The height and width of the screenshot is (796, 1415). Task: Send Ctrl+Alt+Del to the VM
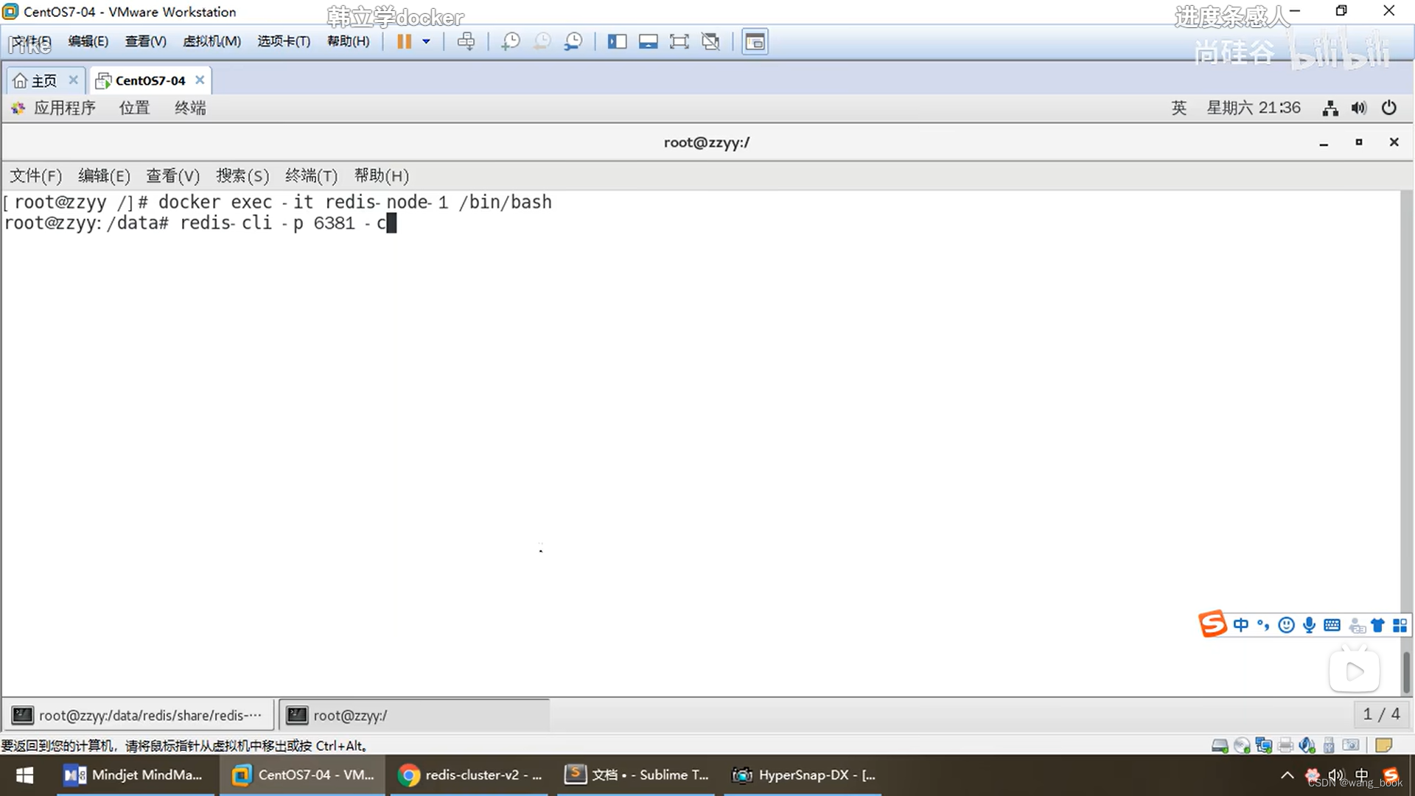466,41
